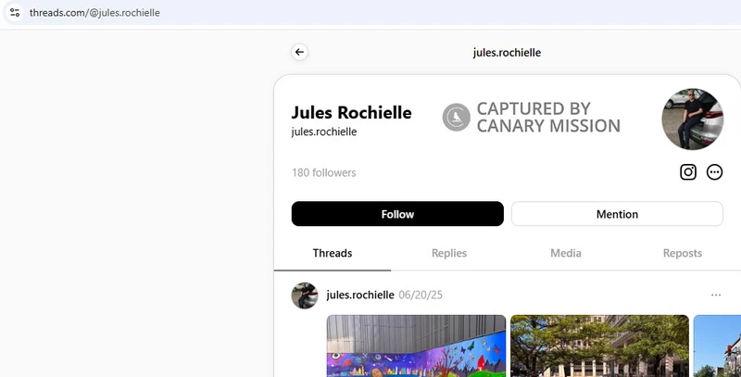
Task: Open the large profile picture
Action: 692,119
